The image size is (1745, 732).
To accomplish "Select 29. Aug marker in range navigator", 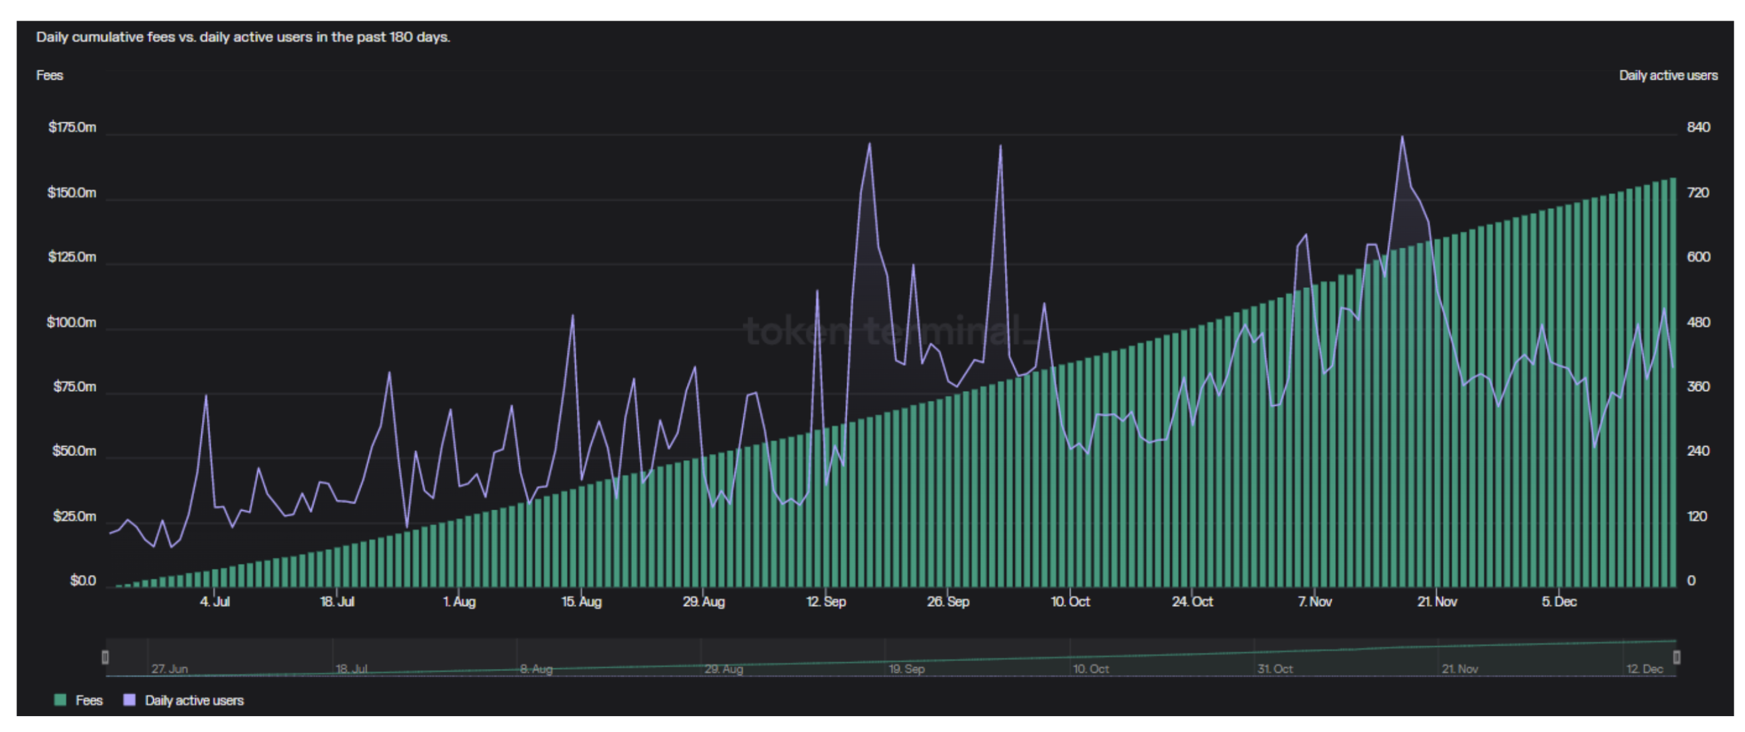I will [x=723, y=669].
